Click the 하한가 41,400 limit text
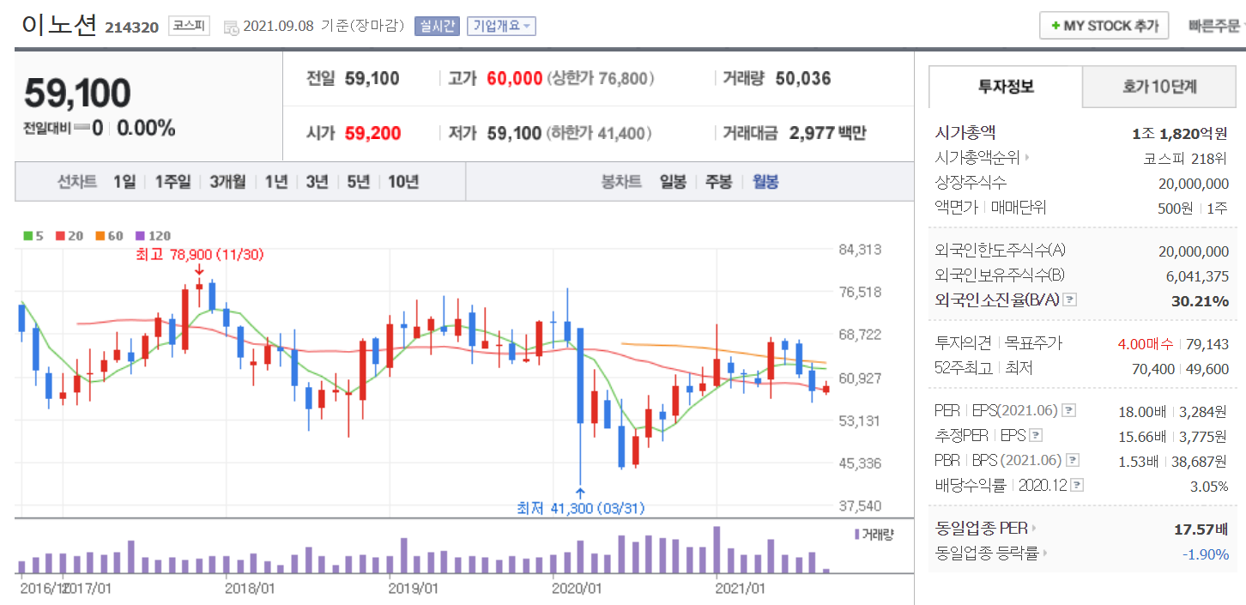The image size is (1246, 605). tap(598, 133)
